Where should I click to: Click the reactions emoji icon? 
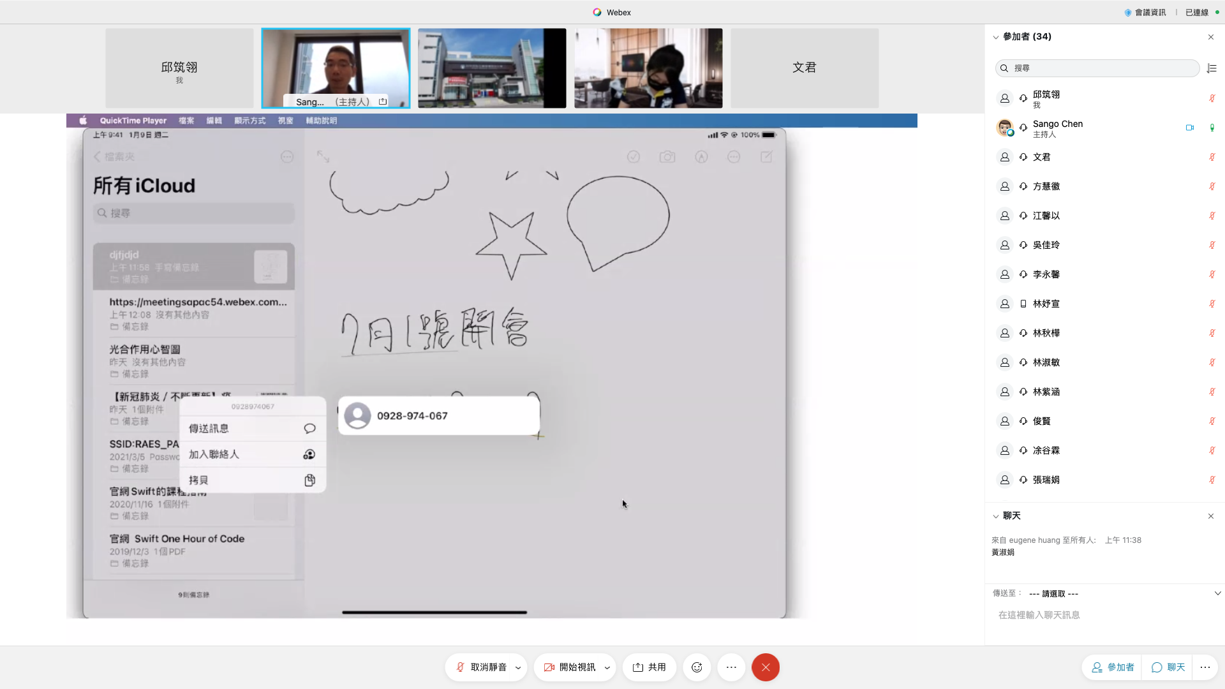tap(697, 667)
